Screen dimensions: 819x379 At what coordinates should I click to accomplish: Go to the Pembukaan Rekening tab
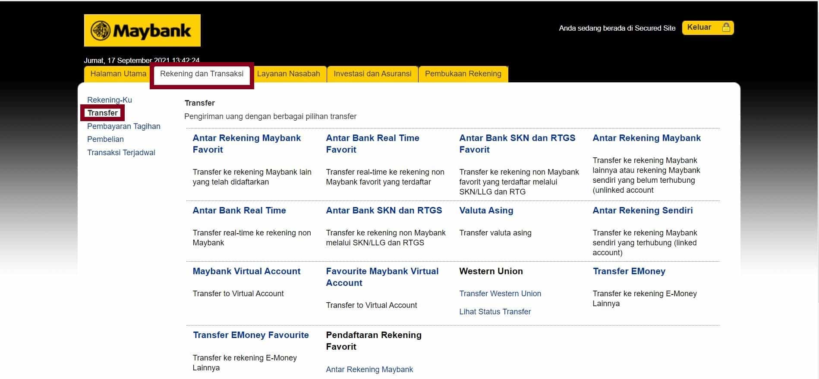pos(463,74)
